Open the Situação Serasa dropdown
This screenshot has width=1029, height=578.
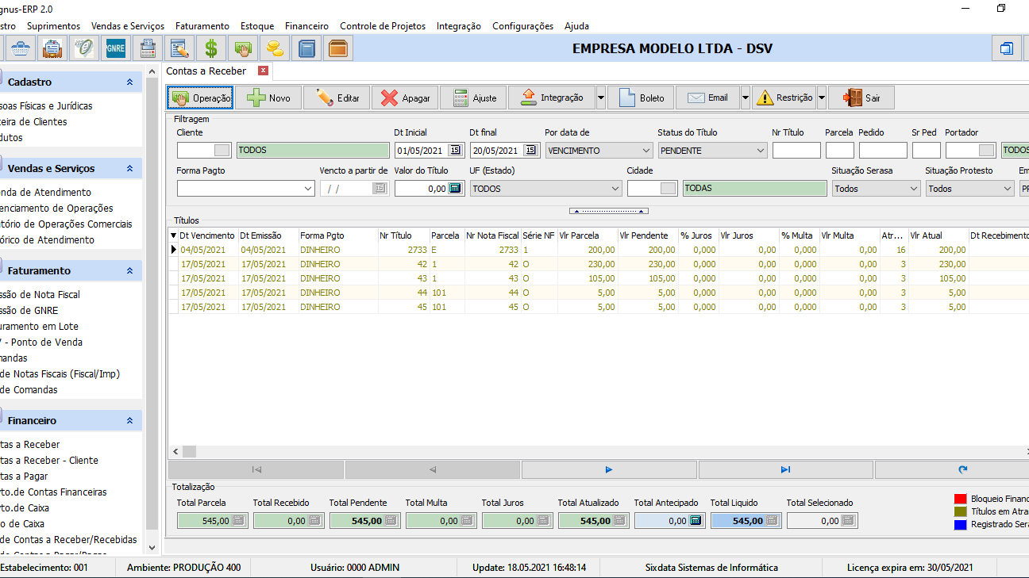point(914,189)
